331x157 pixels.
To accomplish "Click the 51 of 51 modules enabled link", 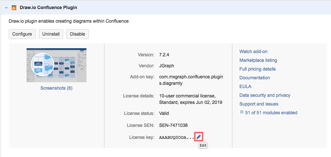I will pyautogui.click(x=271, y=113).
